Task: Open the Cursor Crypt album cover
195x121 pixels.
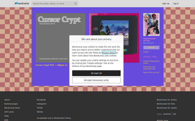Action: pyautogui.click(x=60, y=38)
